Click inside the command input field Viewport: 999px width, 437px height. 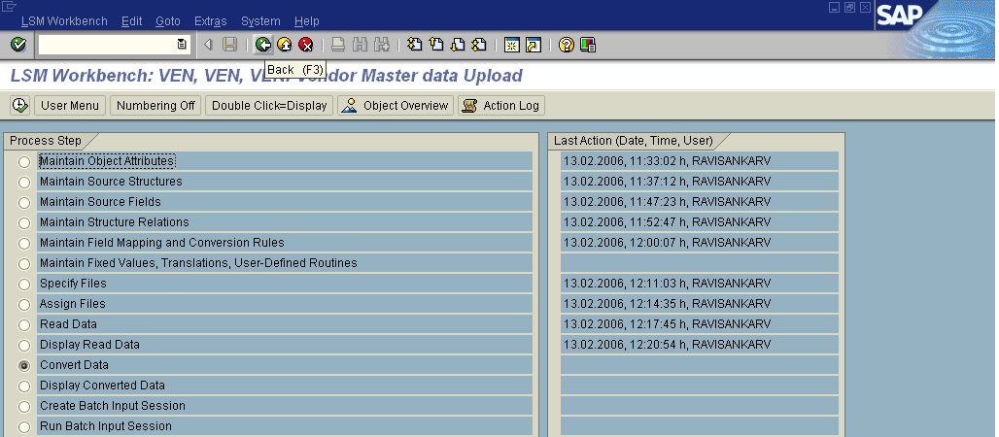pyautogui.click(x=107, y=45)
